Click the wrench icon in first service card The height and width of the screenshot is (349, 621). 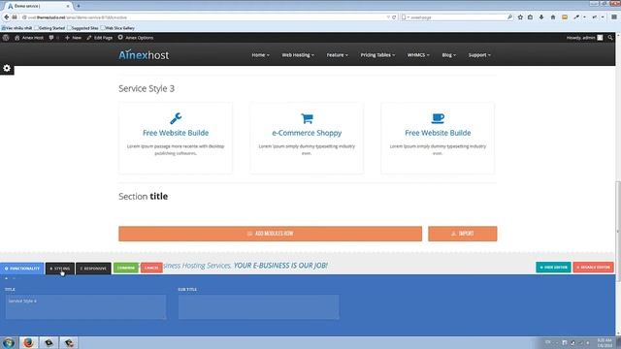coord(176,118)
